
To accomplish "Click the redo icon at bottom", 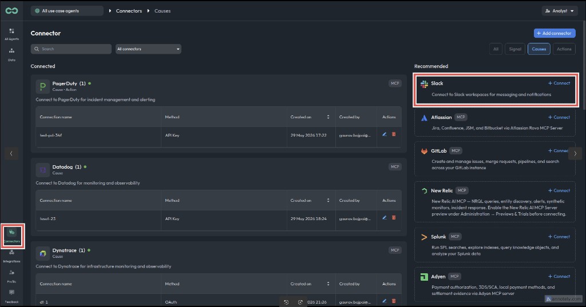I will (300, 302).
